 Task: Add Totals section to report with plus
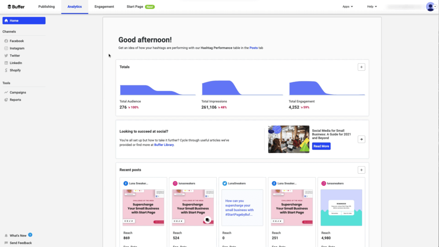click(361, 67)
